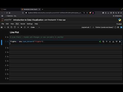Select the Line Plots comment cell
The image size is (123, 92).
pyautogui.click(x=66, y=37)
